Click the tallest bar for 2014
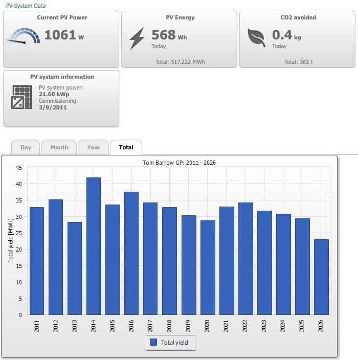This screenshot has height=361, width=358. point(94,246)
